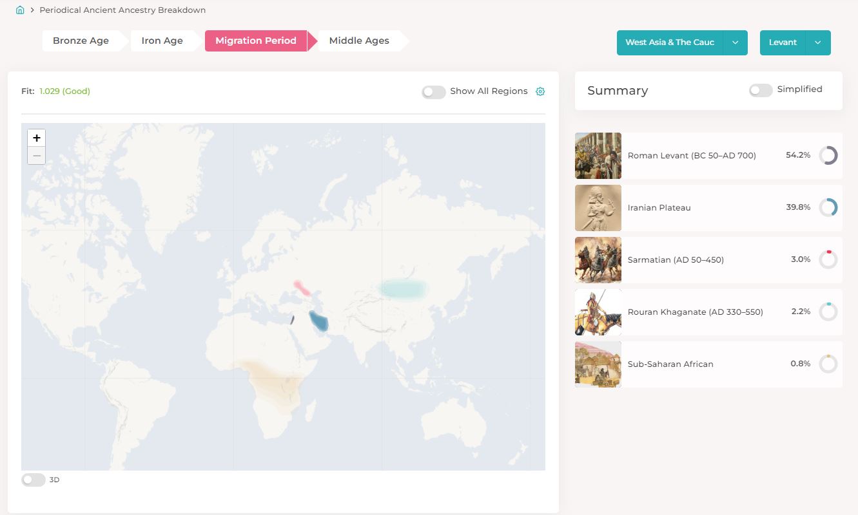Select the Middle Ages period tab
858x515 pixels.
pyautogui.click(x=359, y=41)
